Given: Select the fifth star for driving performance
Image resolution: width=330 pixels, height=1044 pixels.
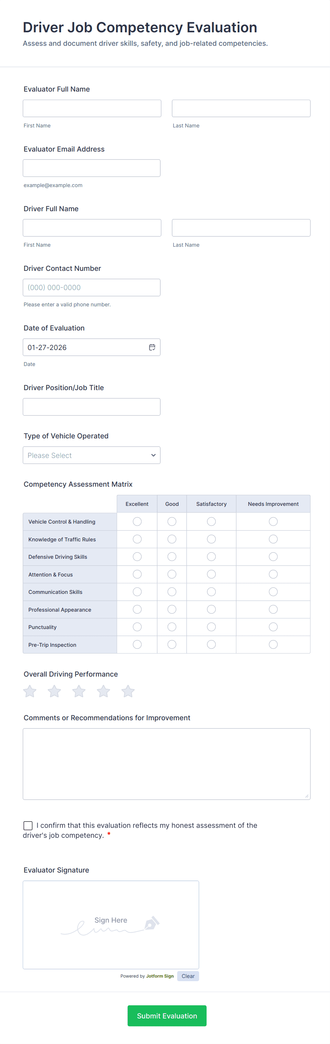Looking at the screenshot, I should click(127, 692).
